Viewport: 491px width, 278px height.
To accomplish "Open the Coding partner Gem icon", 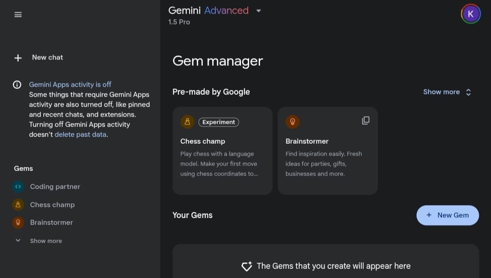I will click(18, 186).
